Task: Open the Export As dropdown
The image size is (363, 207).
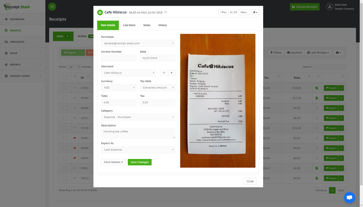Action: point(138,149)
